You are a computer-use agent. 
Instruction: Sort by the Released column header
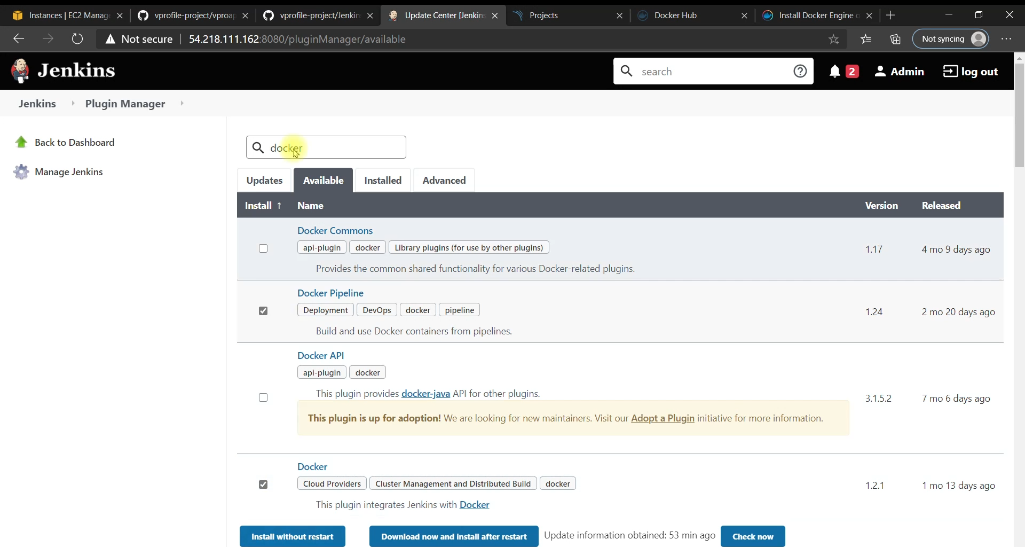pyautogui.click(x=941, y=206)
